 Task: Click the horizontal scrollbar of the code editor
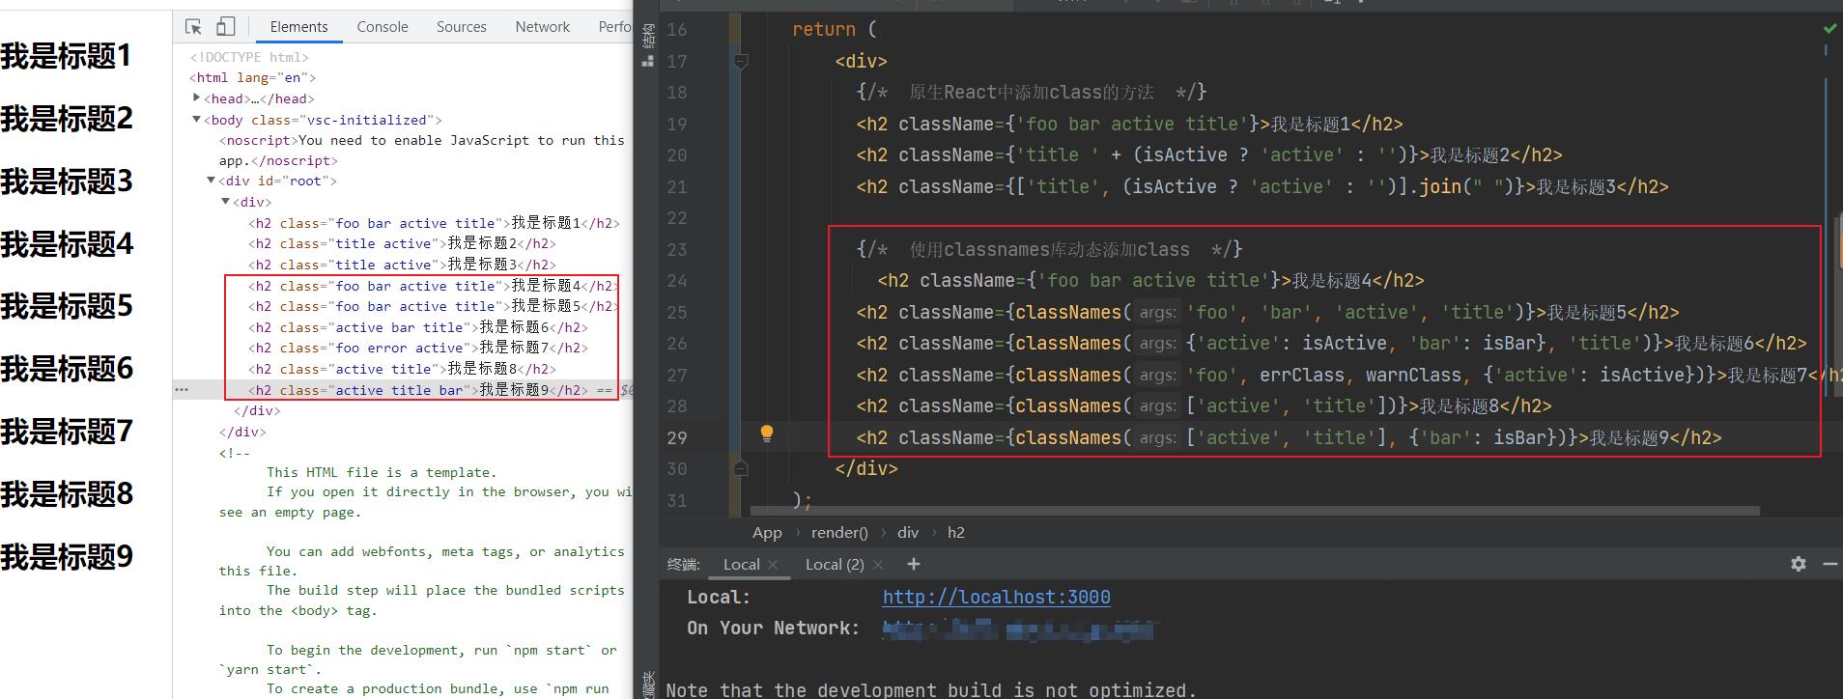(1256, 510)
